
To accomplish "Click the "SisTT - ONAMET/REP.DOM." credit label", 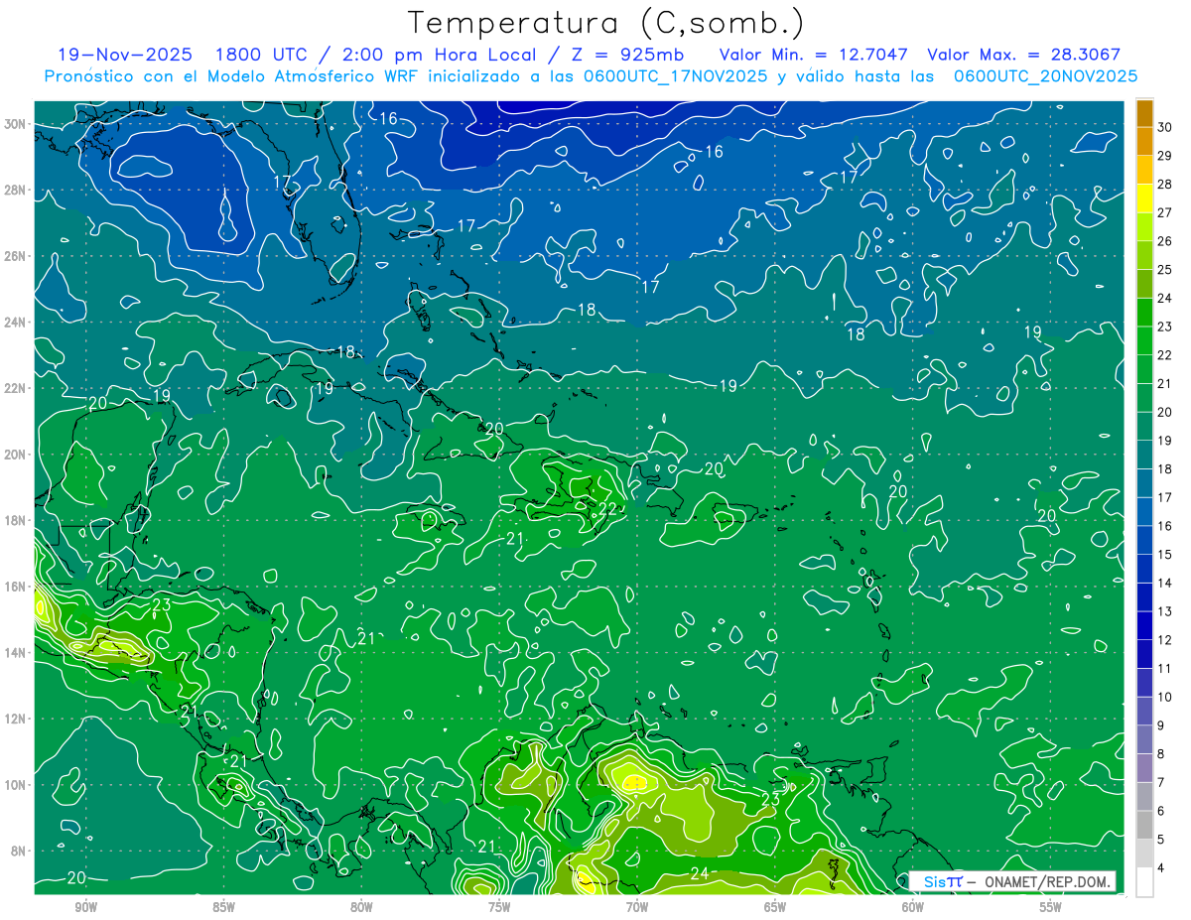I will [x=1012, y=882].
